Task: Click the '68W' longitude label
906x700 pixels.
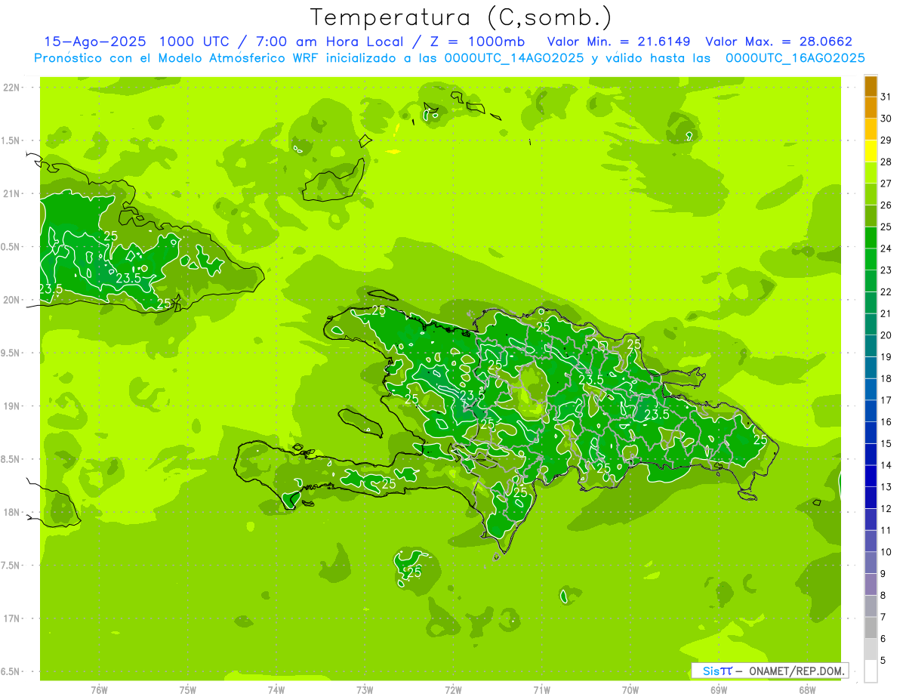Action: click(x=806, y=689)
